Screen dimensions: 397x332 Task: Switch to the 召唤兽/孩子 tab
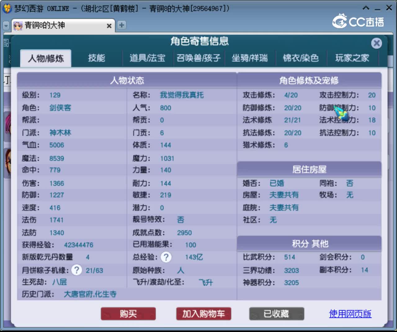pyautogui.click(x=198, y=58)
